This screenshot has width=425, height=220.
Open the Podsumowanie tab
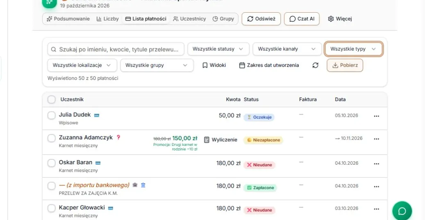(68, 19)
